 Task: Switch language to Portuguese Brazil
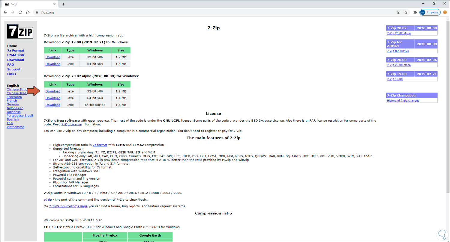20,116
